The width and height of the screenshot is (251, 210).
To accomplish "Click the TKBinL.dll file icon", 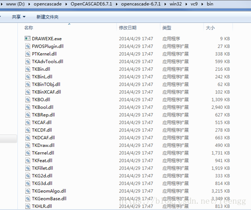I will tap(28, 77).
